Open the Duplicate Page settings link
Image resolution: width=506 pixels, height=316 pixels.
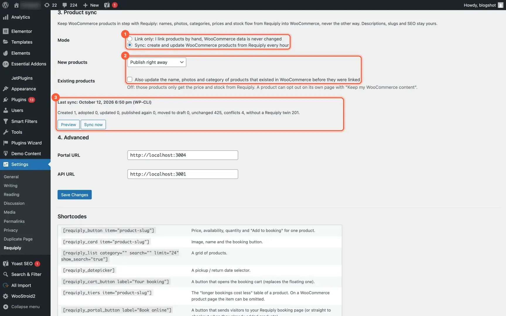pyautogui.click(x=18, y=239)
